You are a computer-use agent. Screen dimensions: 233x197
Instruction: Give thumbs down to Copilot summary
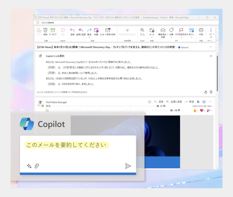coord(211,92)
